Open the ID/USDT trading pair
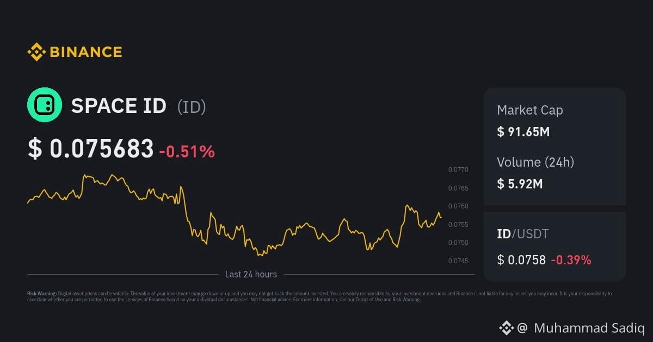The width and height of the screenshot is (653, 342). coord(523,234)
